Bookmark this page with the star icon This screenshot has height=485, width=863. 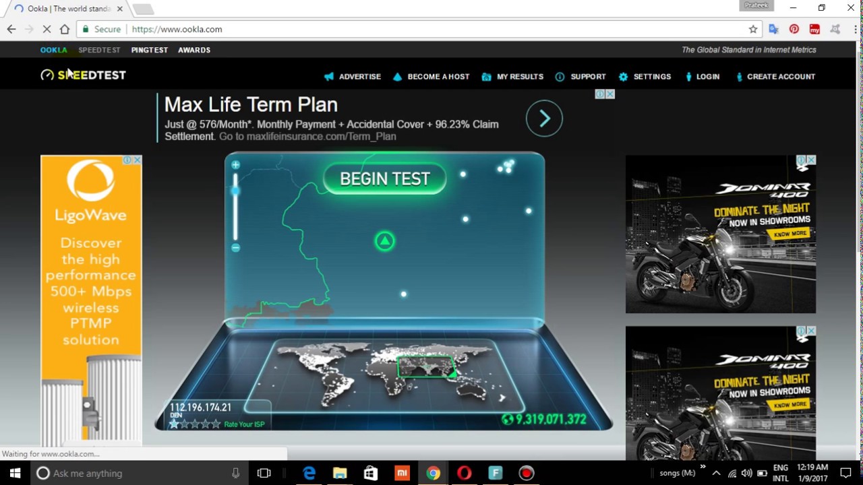(x=753, y=29)
